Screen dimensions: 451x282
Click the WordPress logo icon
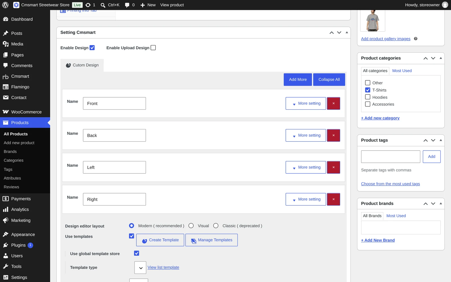pyautogui.click(x=5, y=5)
